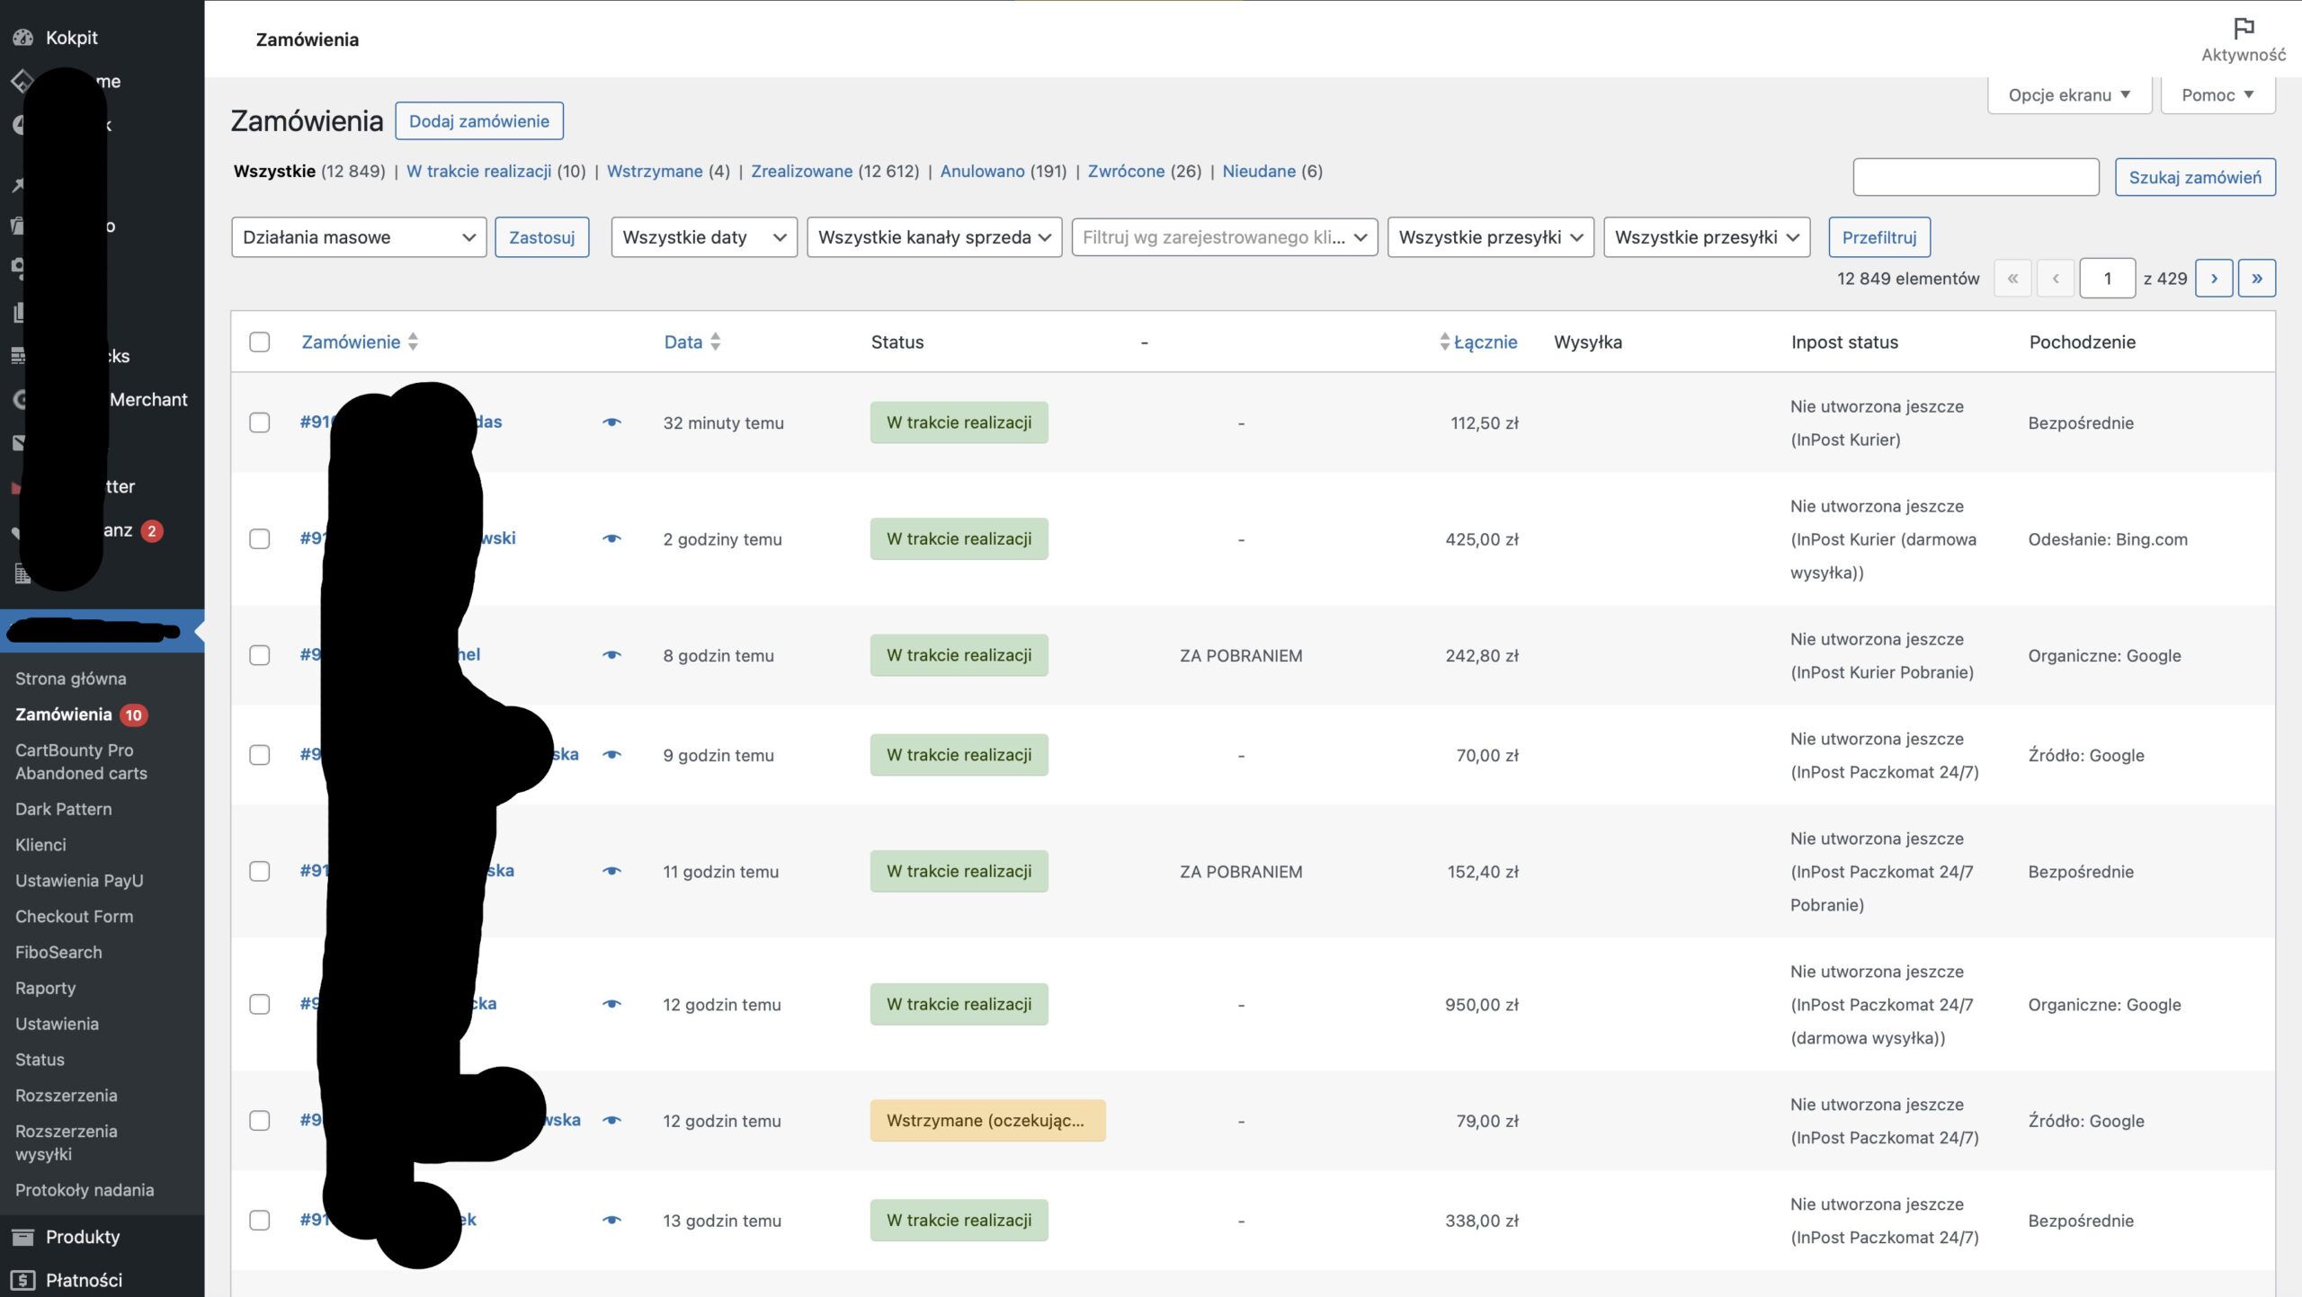Jump to the last page arrow
Image resolution: width=2302 pixels, height=1297 pixels.
(x=2256, y=279)
